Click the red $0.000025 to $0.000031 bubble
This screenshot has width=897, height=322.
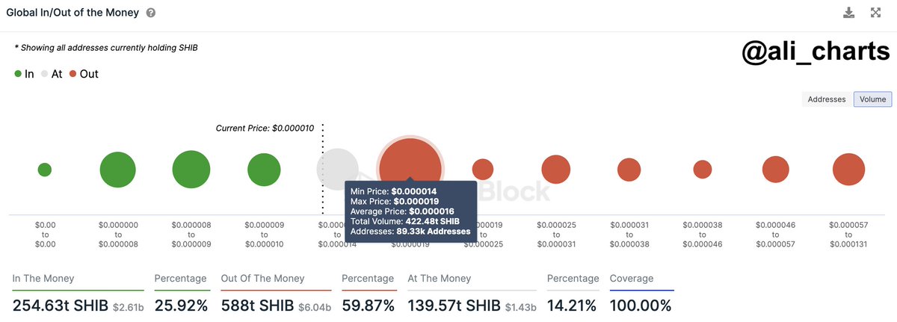(x=556, y=170)
